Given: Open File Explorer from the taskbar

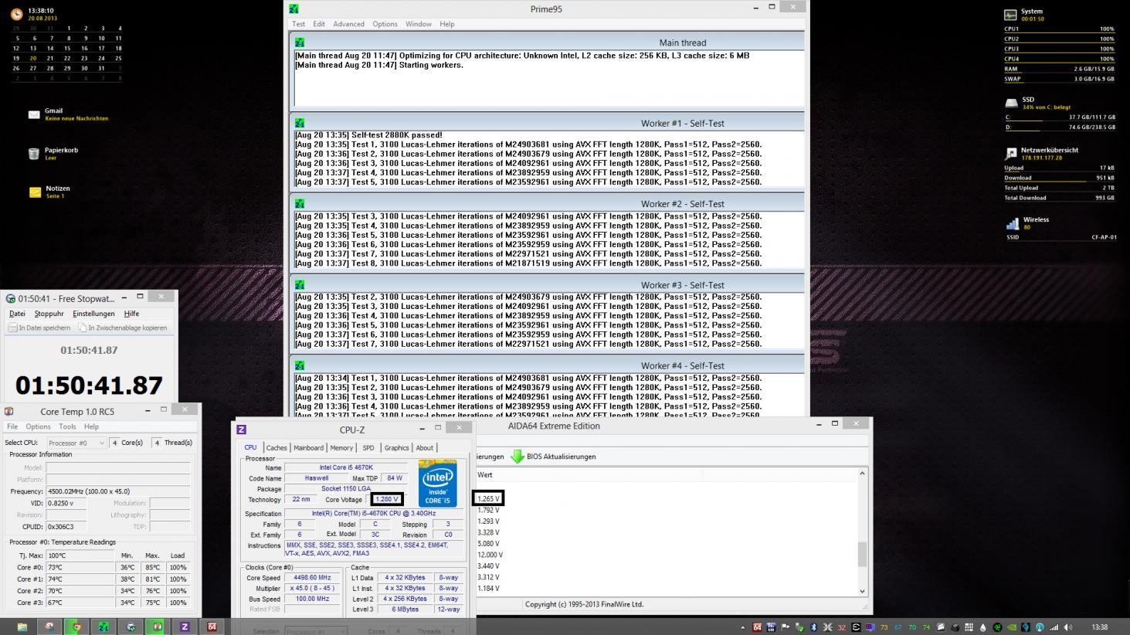Looking at the screenshot, I should click(22, 627).
